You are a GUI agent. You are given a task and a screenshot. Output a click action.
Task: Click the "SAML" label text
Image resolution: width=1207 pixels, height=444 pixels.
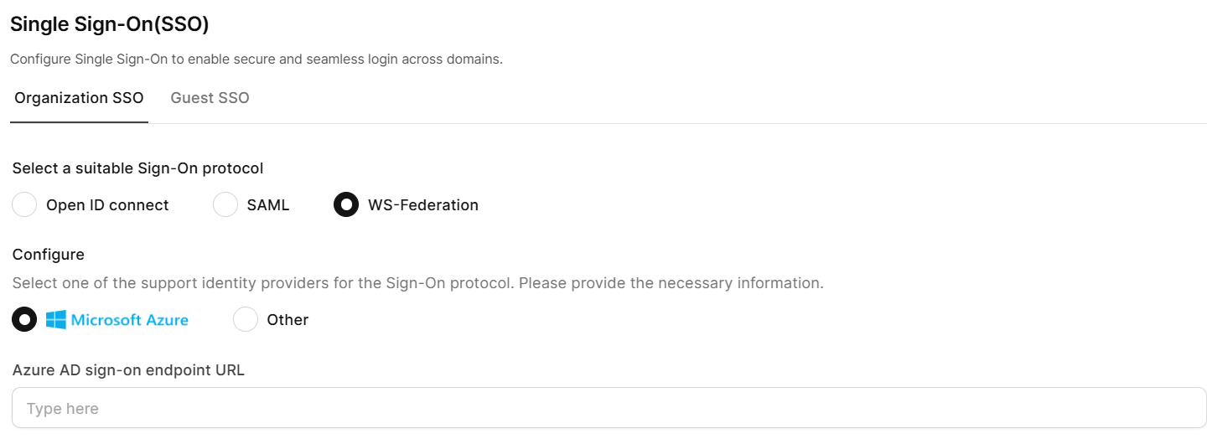pos(268,205)
